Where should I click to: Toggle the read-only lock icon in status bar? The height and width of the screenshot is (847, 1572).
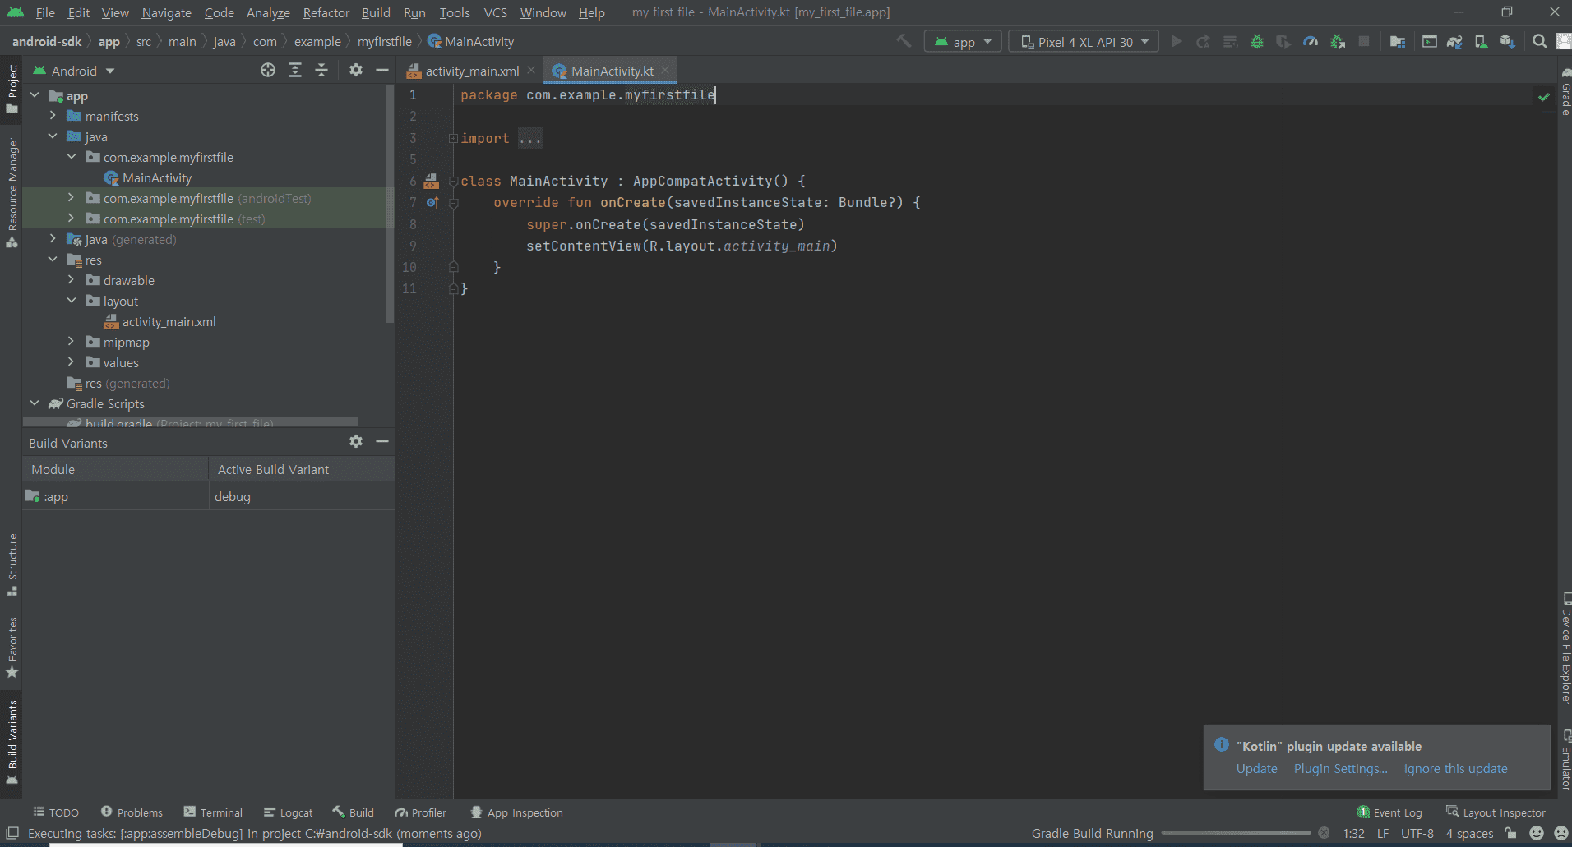click(x=1510, y=833)
